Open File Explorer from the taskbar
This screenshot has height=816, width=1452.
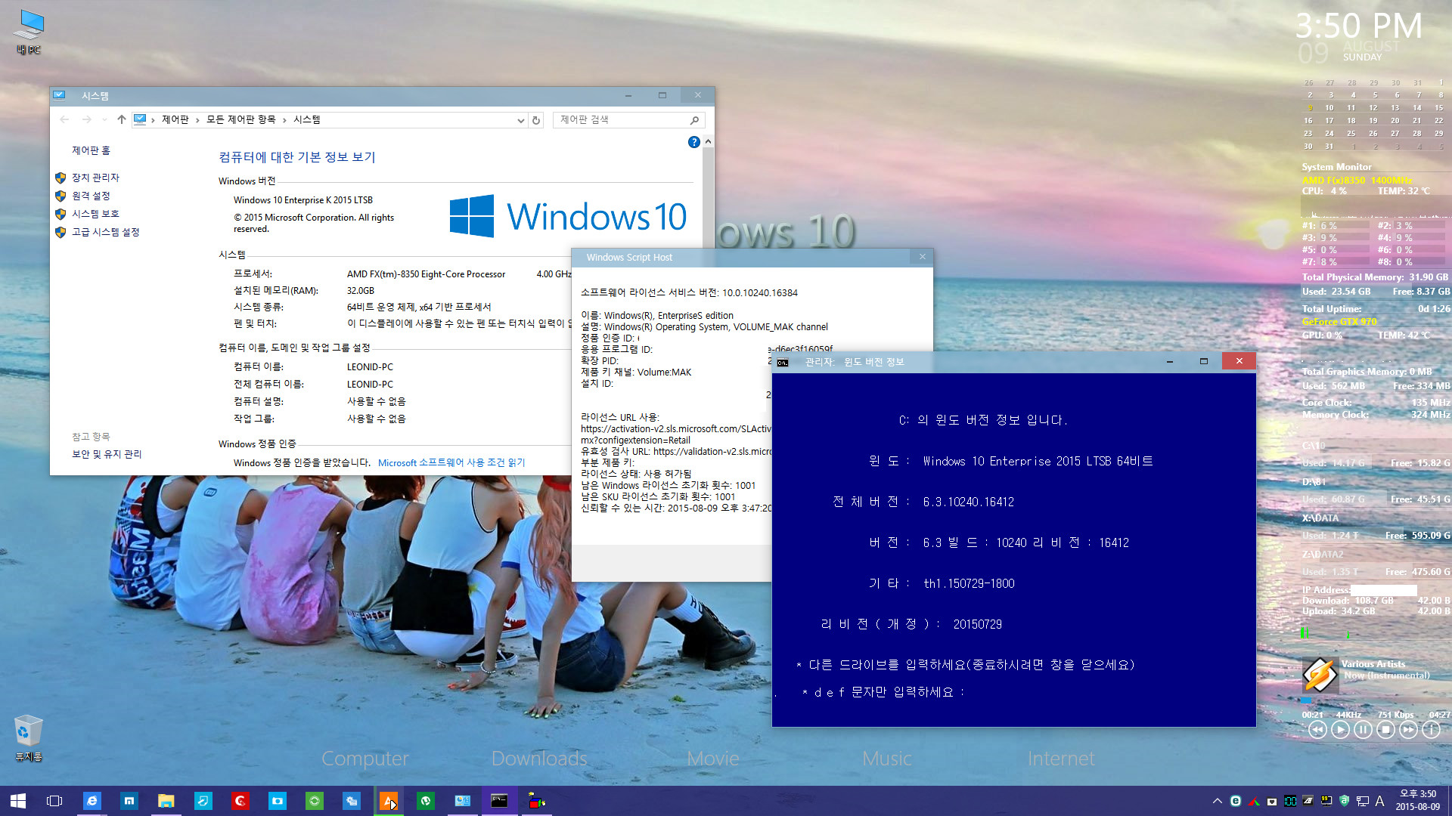tap(166, 801)
